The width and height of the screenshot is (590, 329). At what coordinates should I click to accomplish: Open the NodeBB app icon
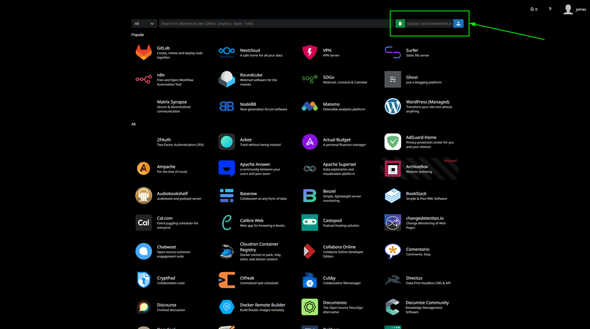click(x=226, y=106)
